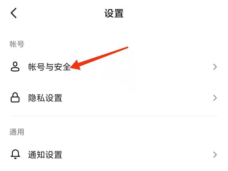This screenshot has height=171, width=228.
Task: Expand 通知设置 via its right chevron
Action: tap(215, 155)
